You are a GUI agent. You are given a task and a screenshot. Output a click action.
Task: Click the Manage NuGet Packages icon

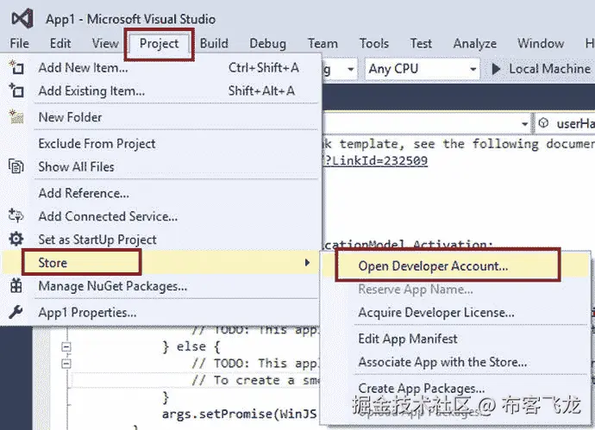[x=16, y=285]
